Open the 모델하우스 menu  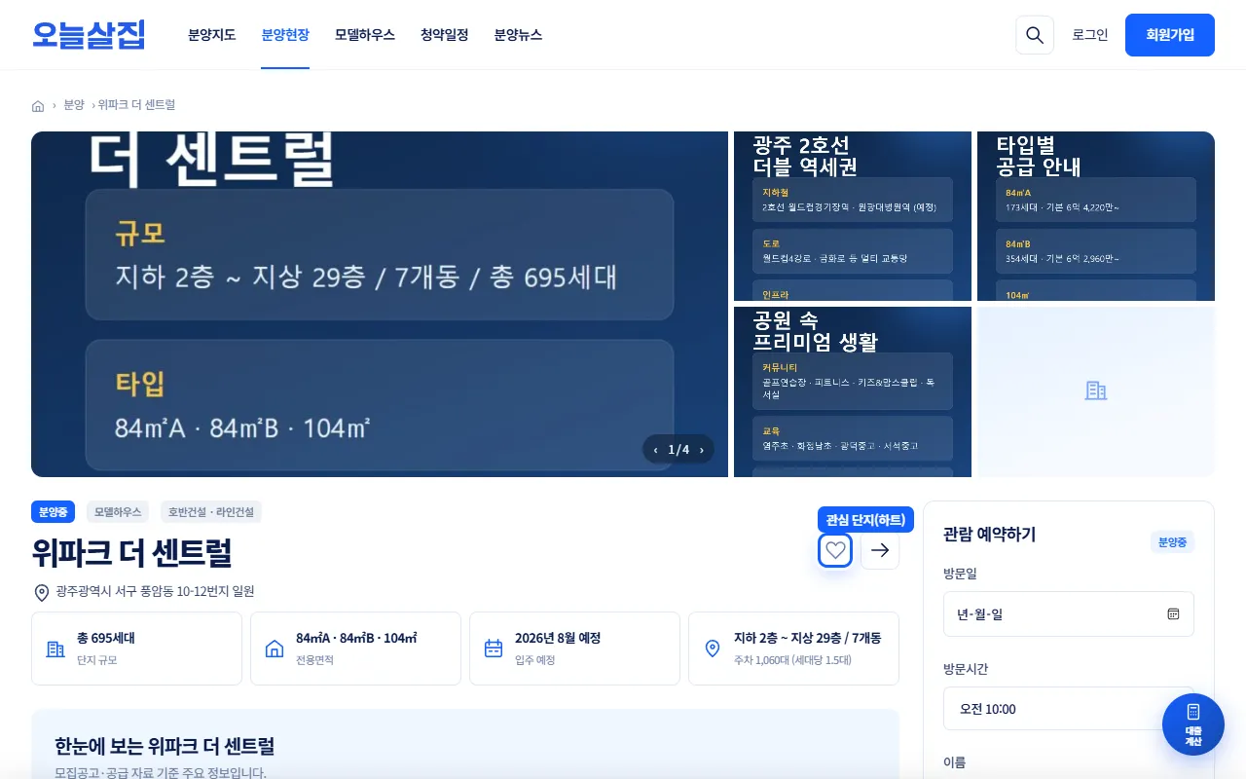pyautogui.click(x=365, y=35)
